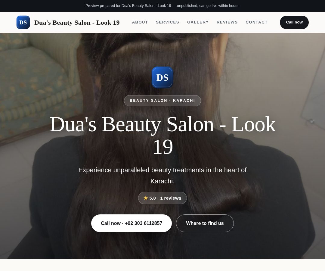Click the large hero salon heading
Image resolution: width=325 pixels, height=271 pixels.
point(162,135)
